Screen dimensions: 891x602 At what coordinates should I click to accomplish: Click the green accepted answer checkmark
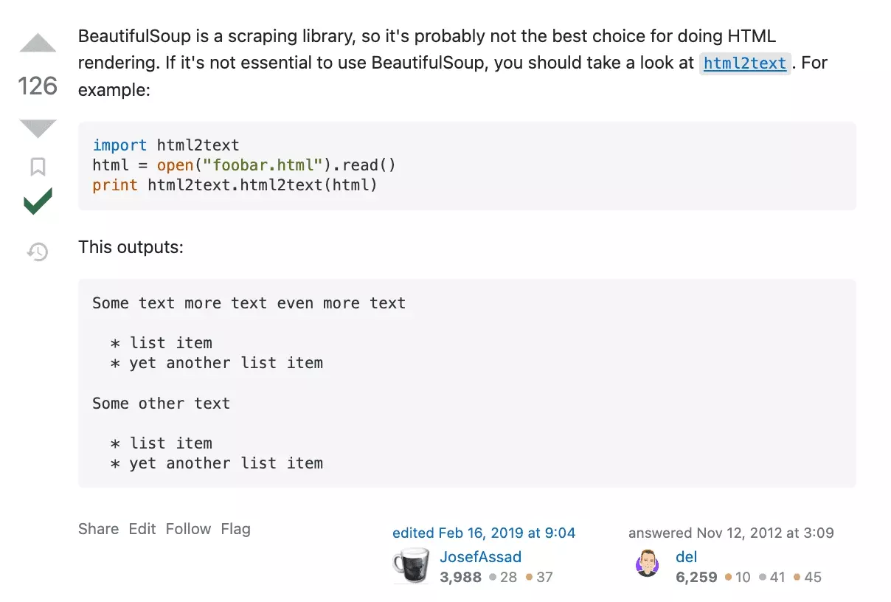38,201
